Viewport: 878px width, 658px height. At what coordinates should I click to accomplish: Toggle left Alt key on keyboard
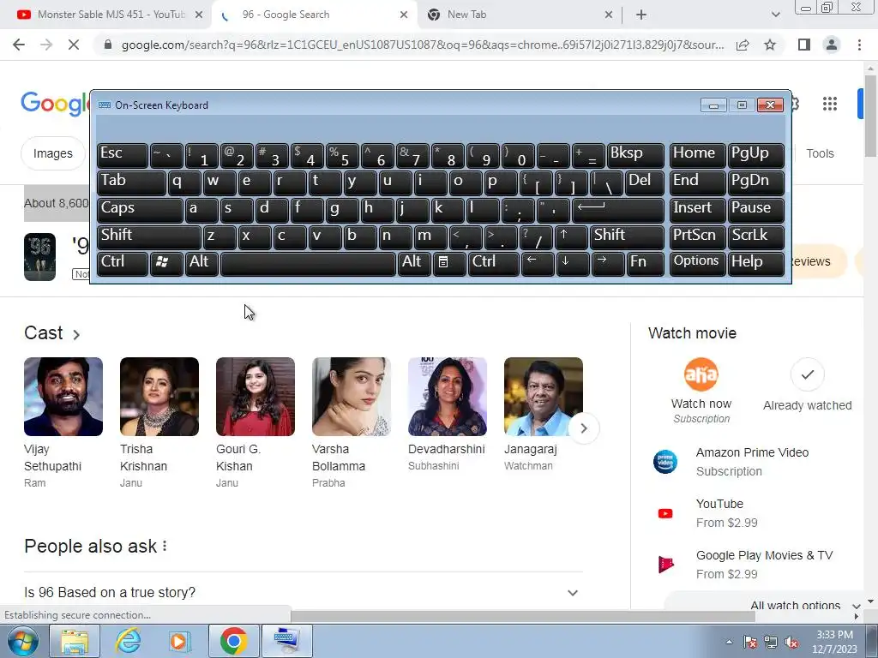pyautogui.click(x=201, y=263)
